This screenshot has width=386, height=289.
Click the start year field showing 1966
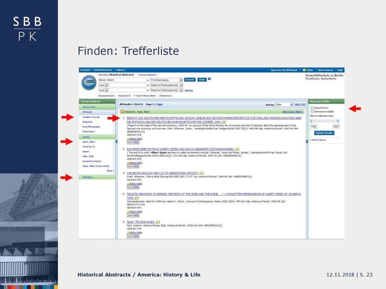(x=314, y=126)
